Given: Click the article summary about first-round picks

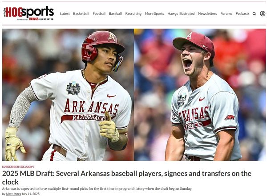Looking at the screenshot, I should coord(97,189).
